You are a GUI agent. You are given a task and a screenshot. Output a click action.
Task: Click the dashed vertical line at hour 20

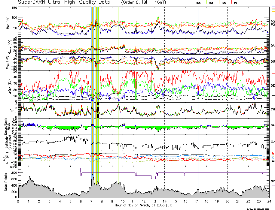227,102
